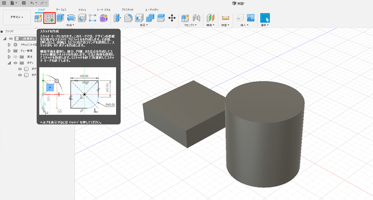Image resolution: width=373 pixels, height=200 pixels.
Task: Open the 検査 dropdown menu
Action: (225, 25)
